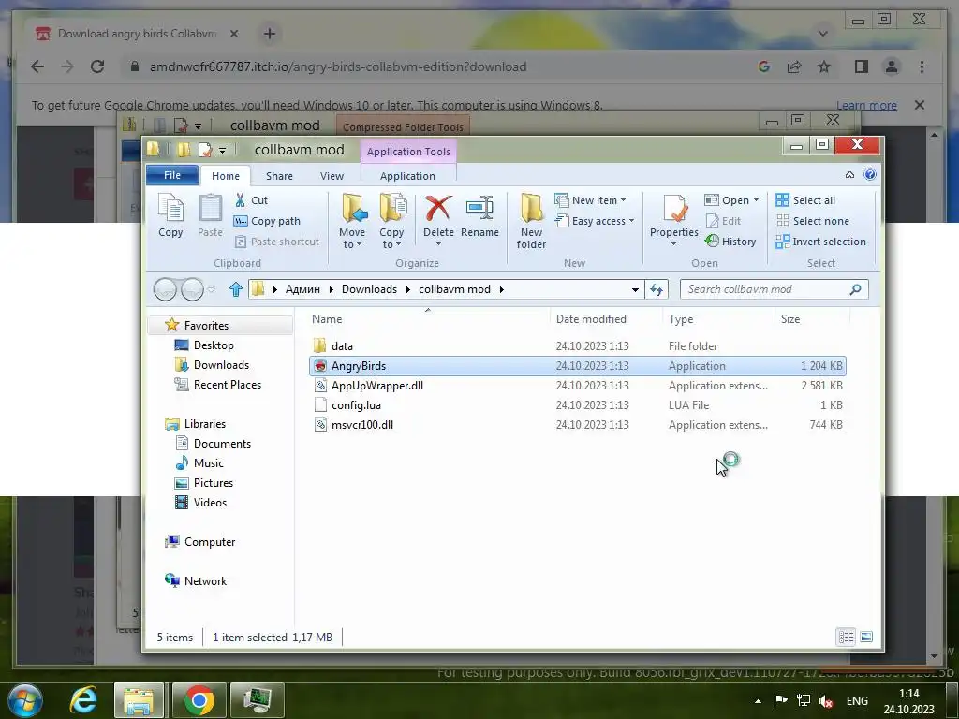Click Invert selection

click(x=820, y=242)
